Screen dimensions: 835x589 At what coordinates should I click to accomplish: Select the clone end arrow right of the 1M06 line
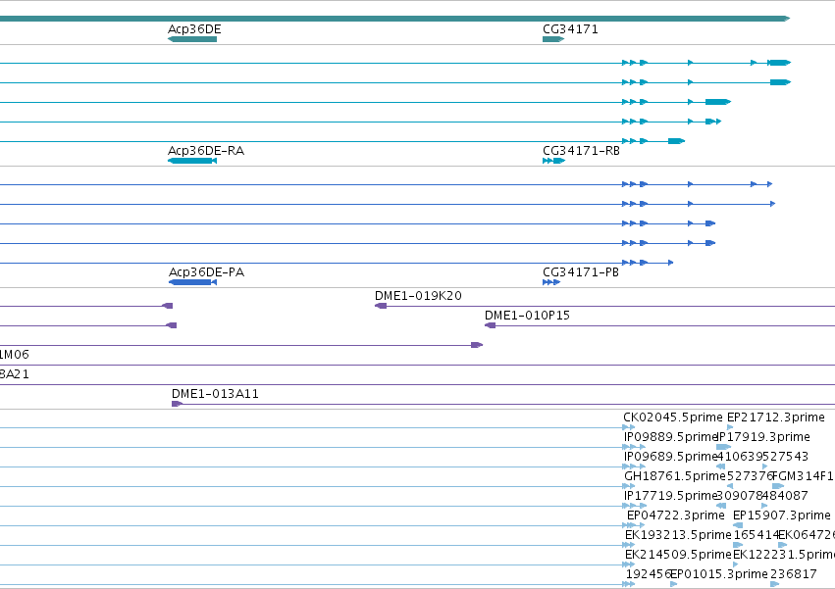477,345
